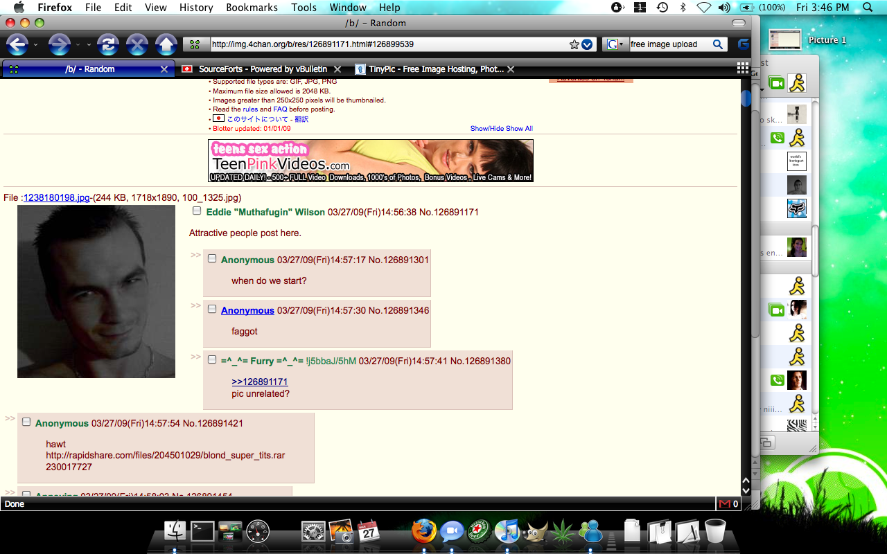Follow the >>126891171 quote link

(x=259, y=382)
